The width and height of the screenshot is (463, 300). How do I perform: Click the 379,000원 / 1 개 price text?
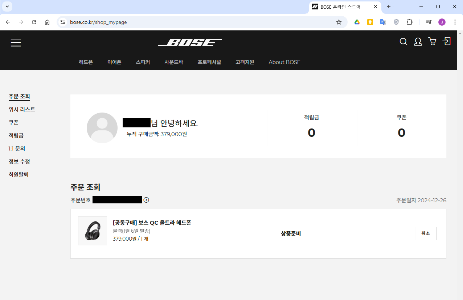[131, 239]
